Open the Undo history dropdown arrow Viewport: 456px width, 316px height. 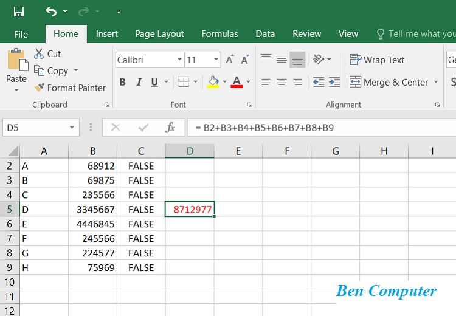pyautogui.click(x=65, y=12)
